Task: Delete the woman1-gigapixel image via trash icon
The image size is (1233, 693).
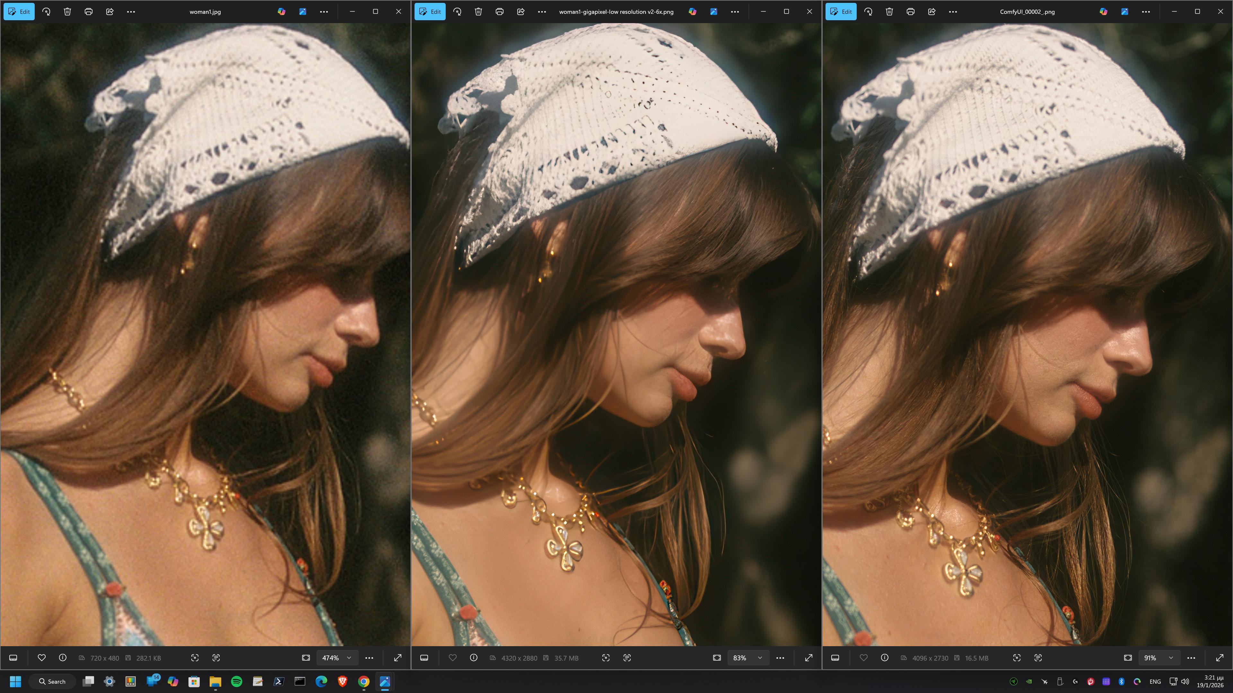Action: (x=478, y=12)
